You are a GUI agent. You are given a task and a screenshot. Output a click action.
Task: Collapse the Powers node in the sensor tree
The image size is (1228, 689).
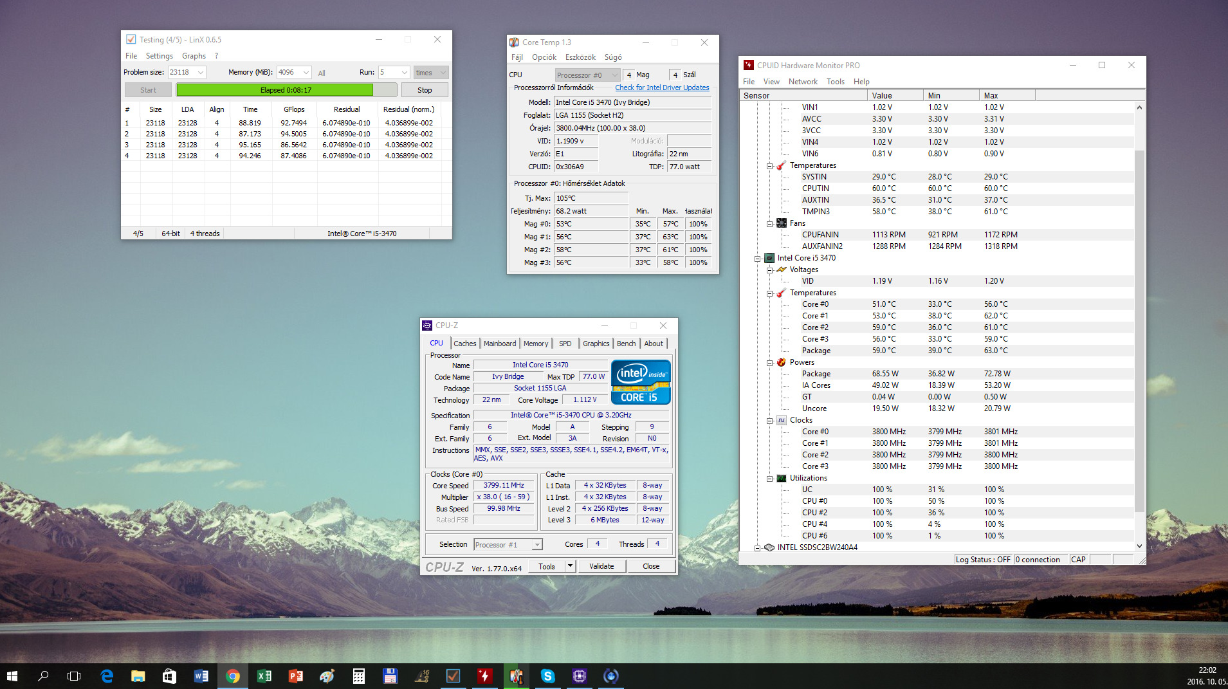769,363
